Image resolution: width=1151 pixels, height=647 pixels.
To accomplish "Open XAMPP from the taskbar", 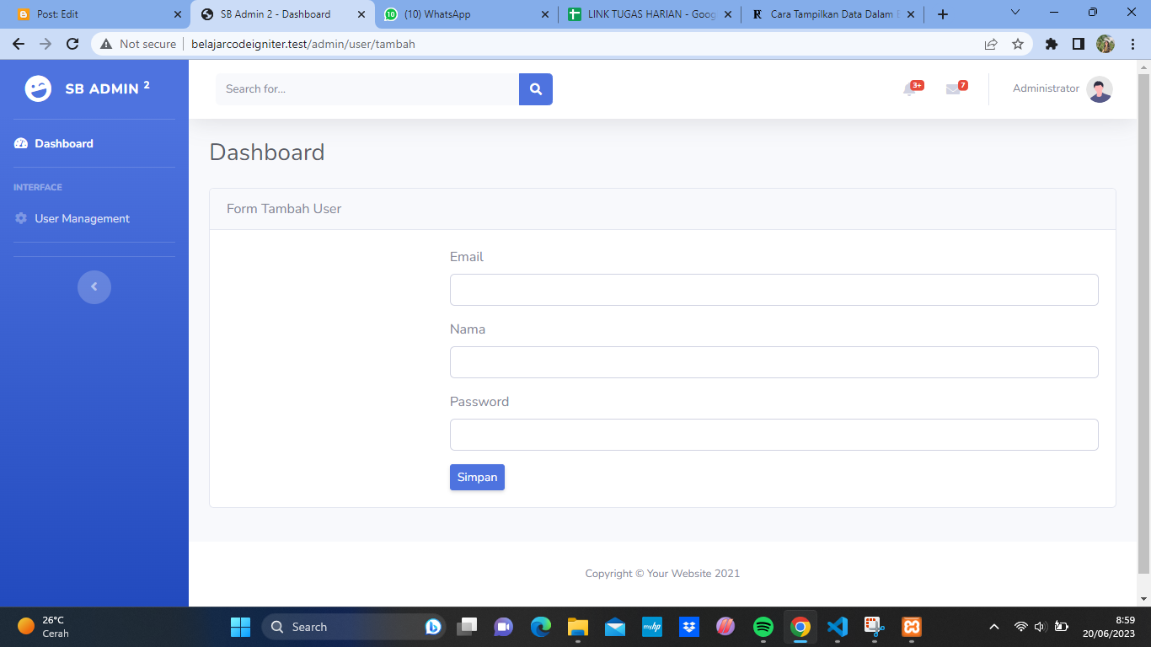I will (912, 627).
